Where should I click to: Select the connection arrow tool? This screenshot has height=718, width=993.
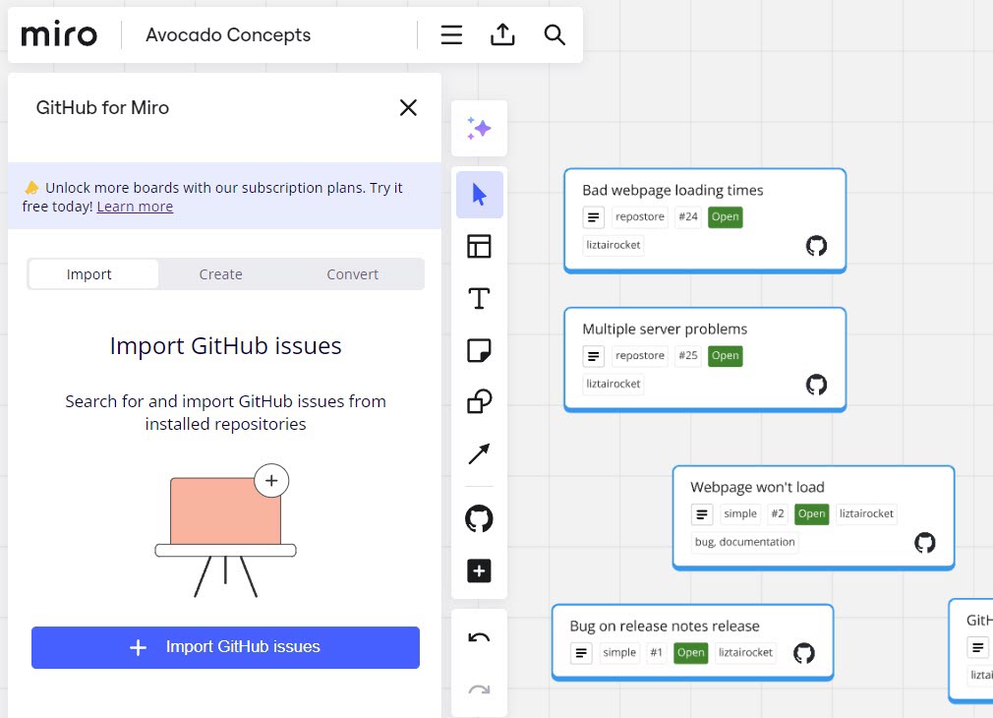(x=479, y=453)
